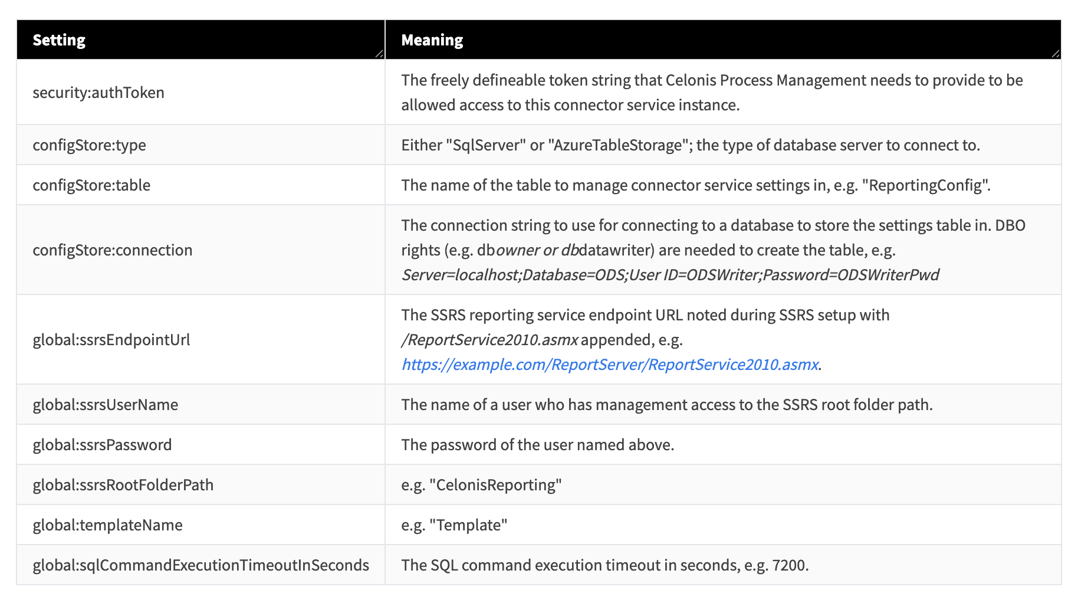Image resolution: width=1078 pixels, height=603 pixels.
Task: Select the global:sqlCommandExecutionTimeoutInSeconds setting cell
Action: (x=201, y=565)
